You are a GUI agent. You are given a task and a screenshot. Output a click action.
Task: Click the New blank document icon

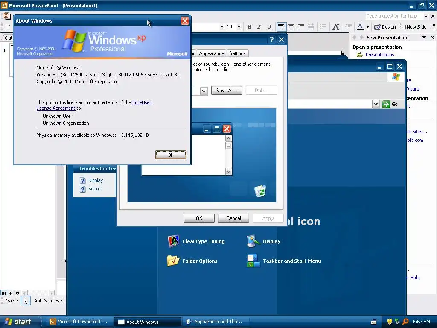click(x=8, y=27)
